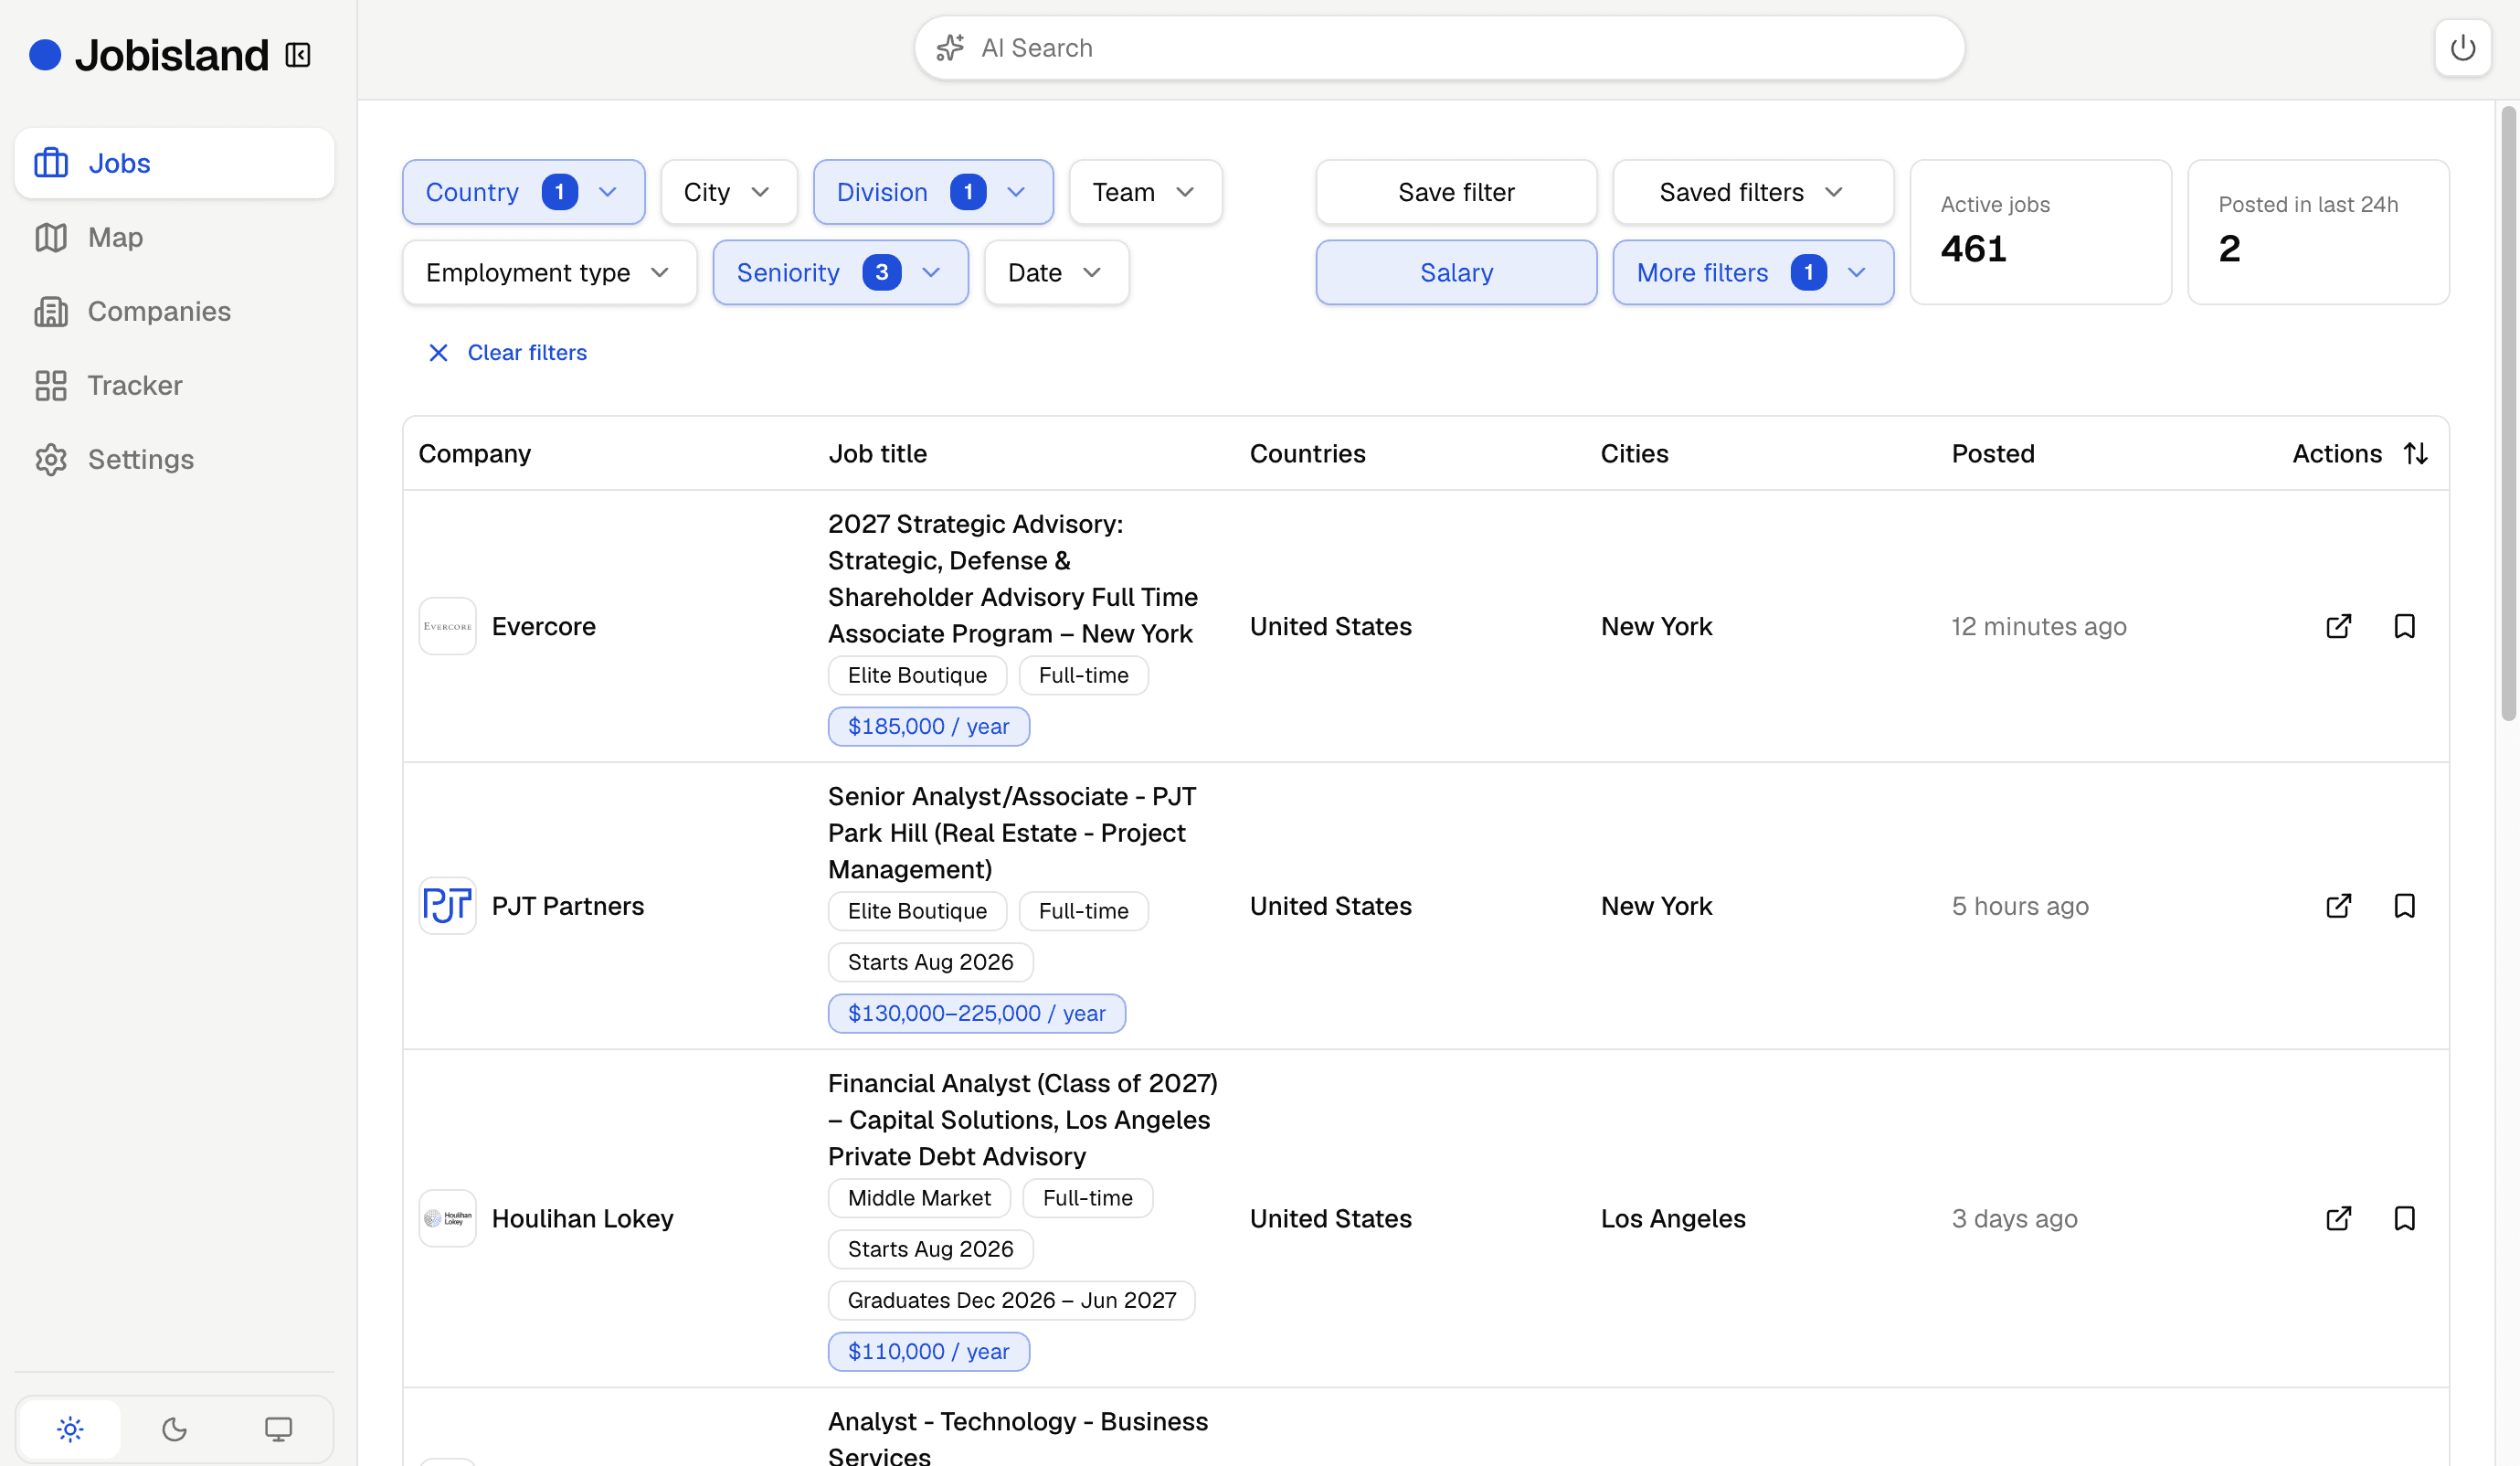
Task: Click the PJT Partners logo
Action: pos(447,906)
